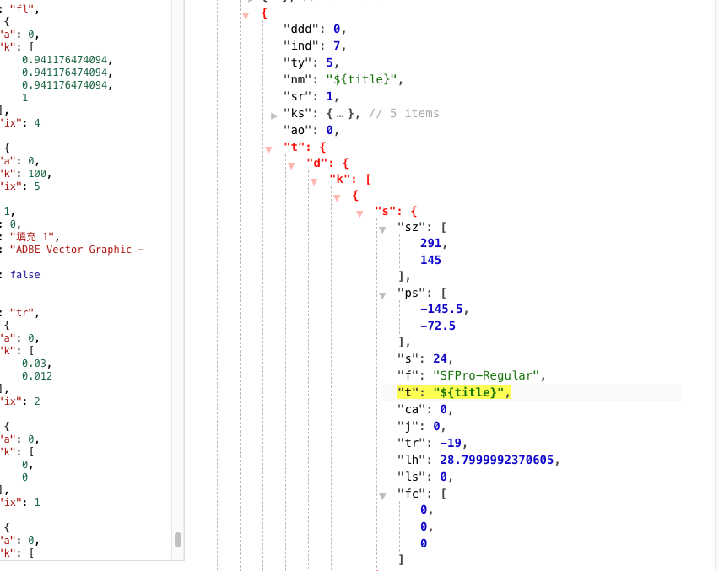
Task: Collapse the object containing the "ddd" key
Action: pos(246,15)
